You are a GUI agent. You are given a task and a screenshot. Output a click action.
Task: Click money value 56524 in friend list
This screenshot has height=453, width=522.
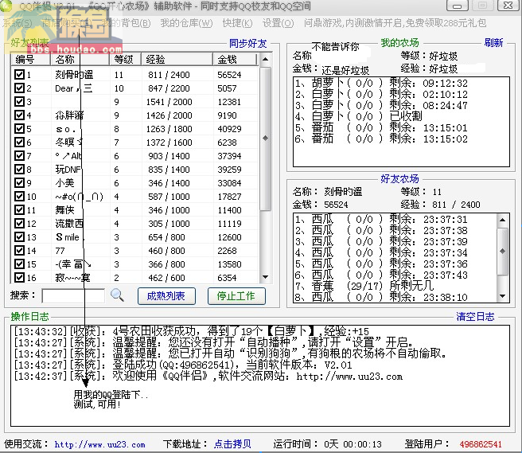point(229,75)
